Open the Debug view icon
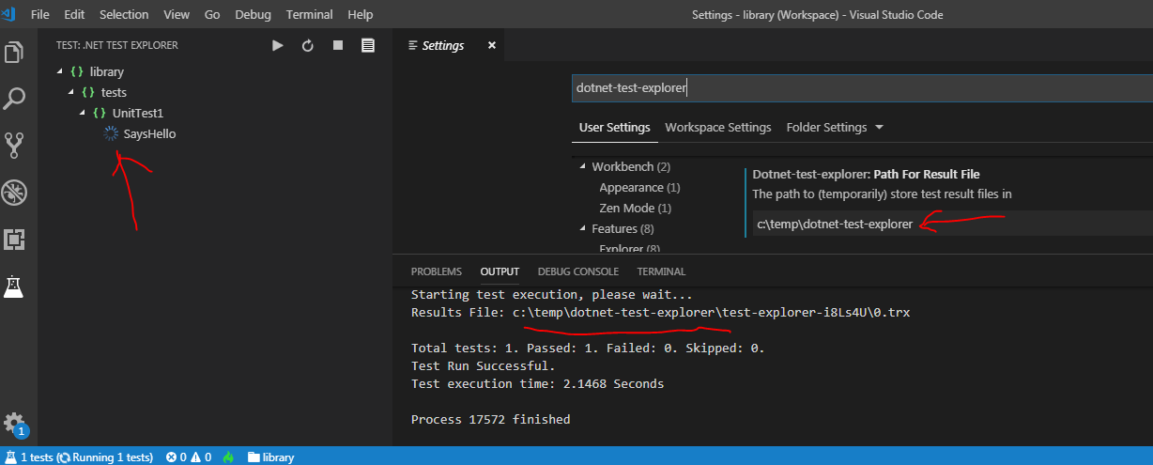The height and width of the screenshot is (465, 1153). (14, 193)
